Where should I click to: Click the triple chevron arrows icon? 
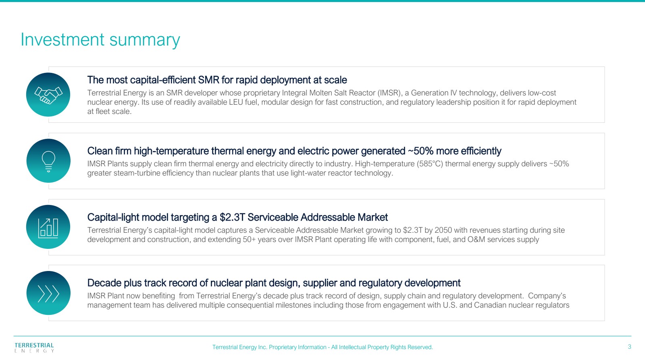(48, 293)
